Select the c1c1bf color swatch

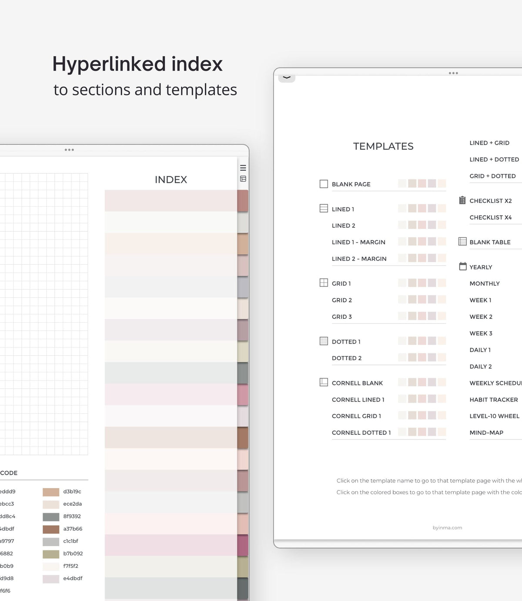click(51, 542)
